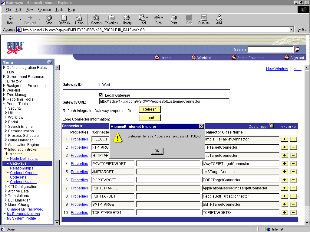Open the Node Definitions menu link
Screen dimensions: 310x232
coord(24,158)
